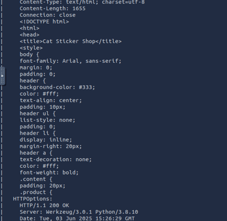This screenshot has height=221, width=227.
Task: Click the font-weight: bold line
Action: point(49,173)
